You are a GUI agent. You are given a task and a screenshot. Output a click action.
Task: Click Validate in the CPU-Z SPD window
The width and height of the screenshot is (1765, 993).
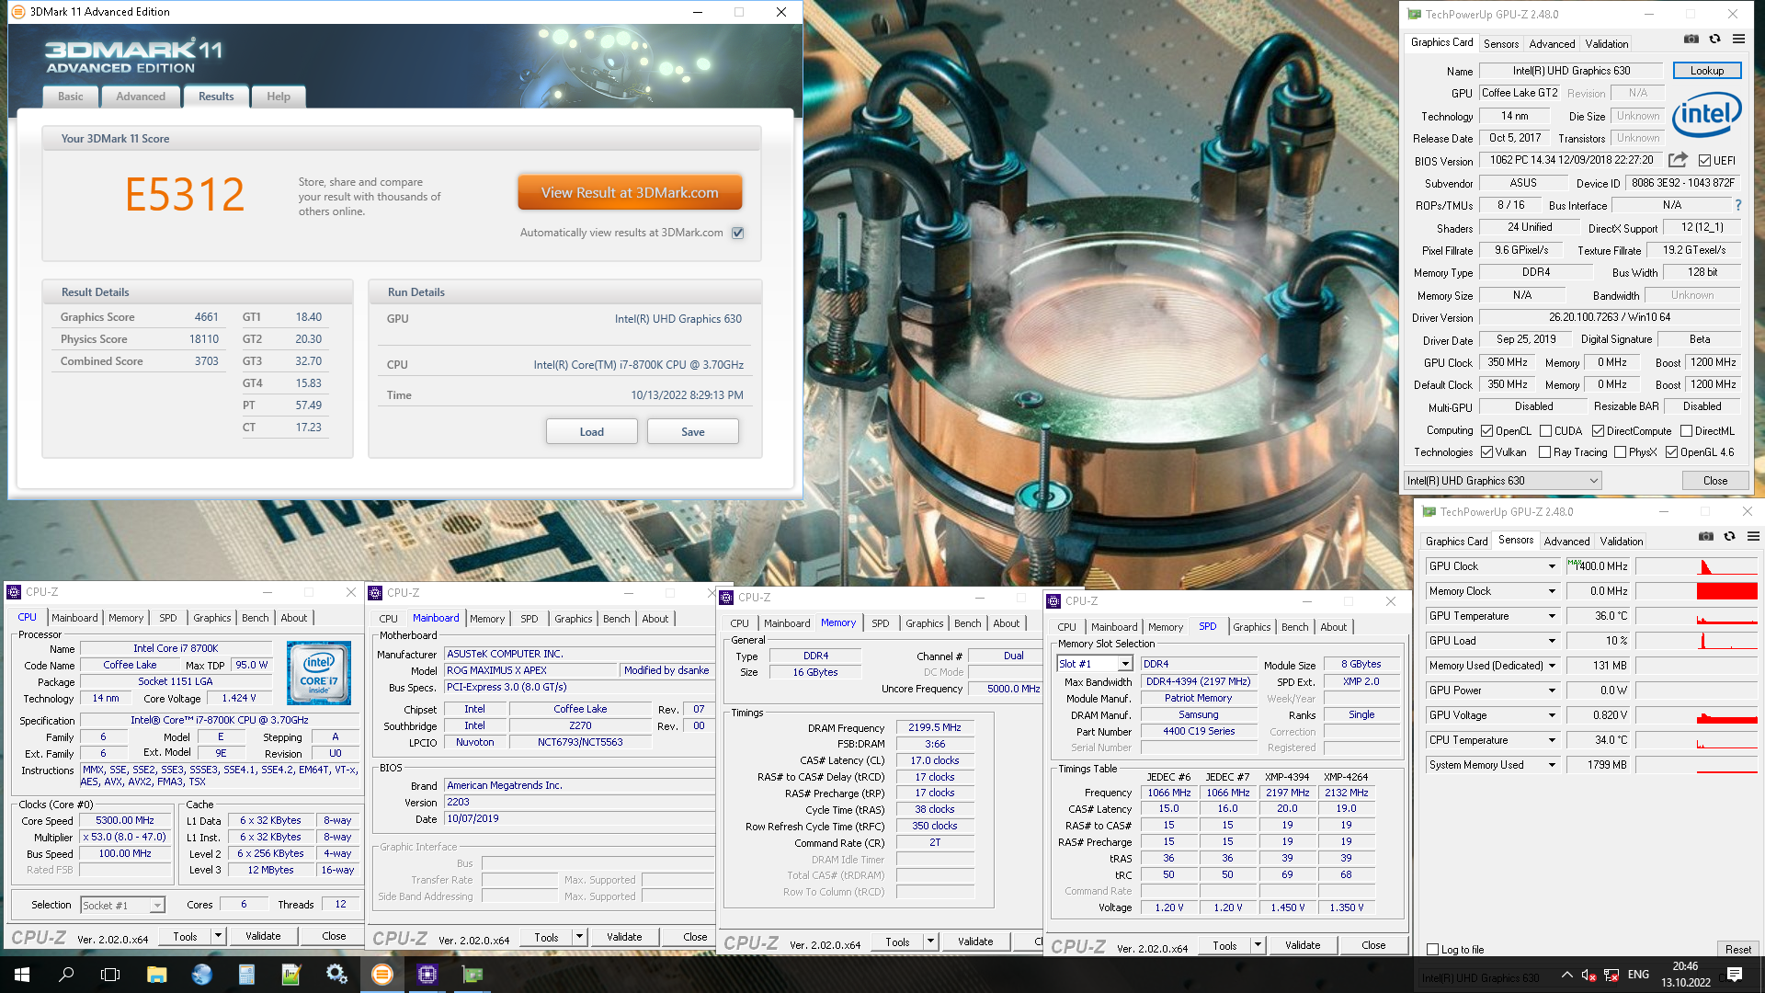coord(1302,945)
